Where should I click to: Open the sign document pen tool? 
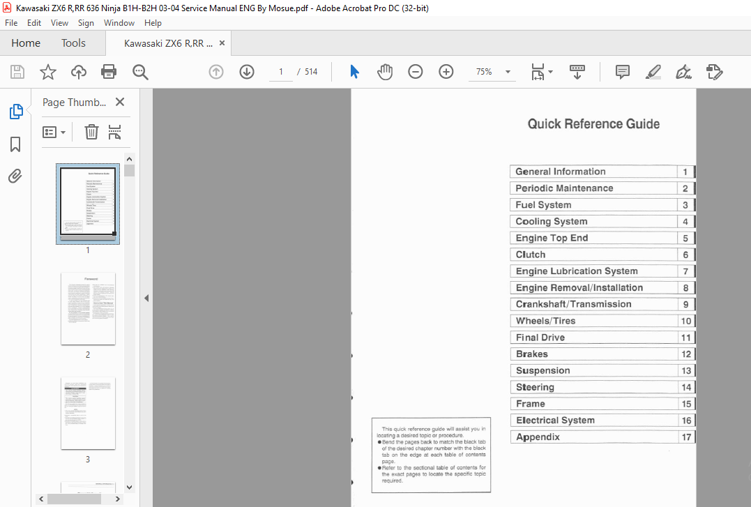coord(683,72)
